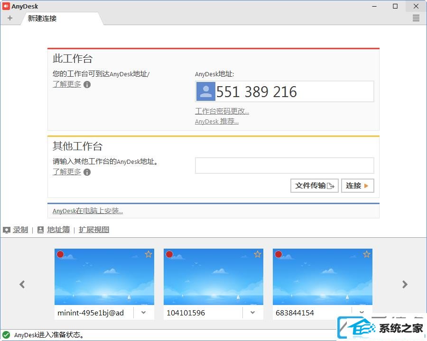Focus the remote AnyDesk address input field
The image size is (427, 341).
point(285,165)
